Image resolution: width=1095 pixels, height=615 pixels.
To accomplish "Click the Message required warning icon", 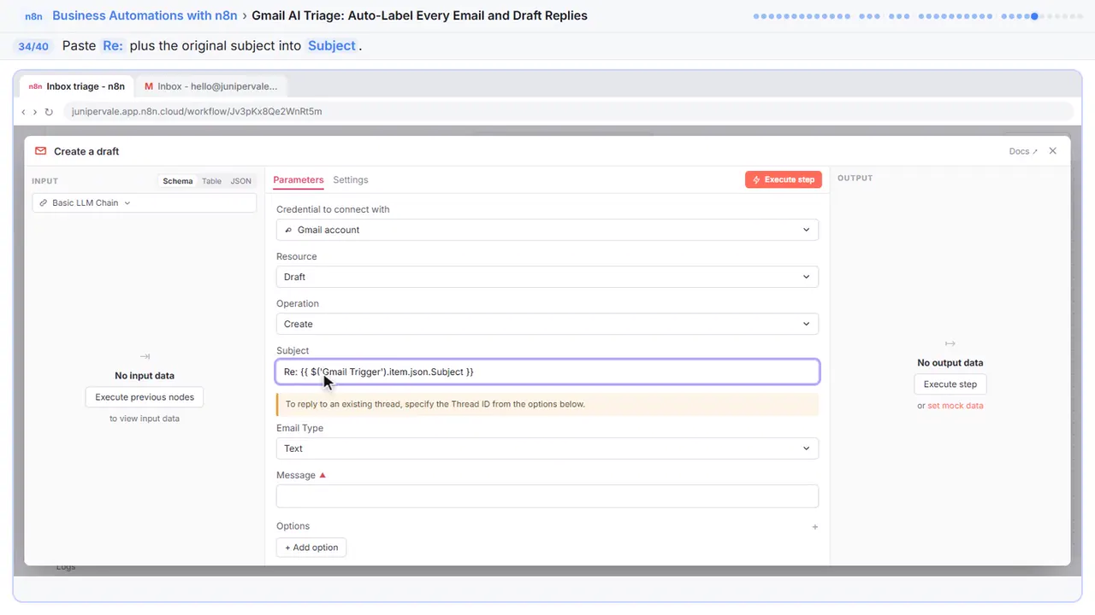I will pos(323,475).
